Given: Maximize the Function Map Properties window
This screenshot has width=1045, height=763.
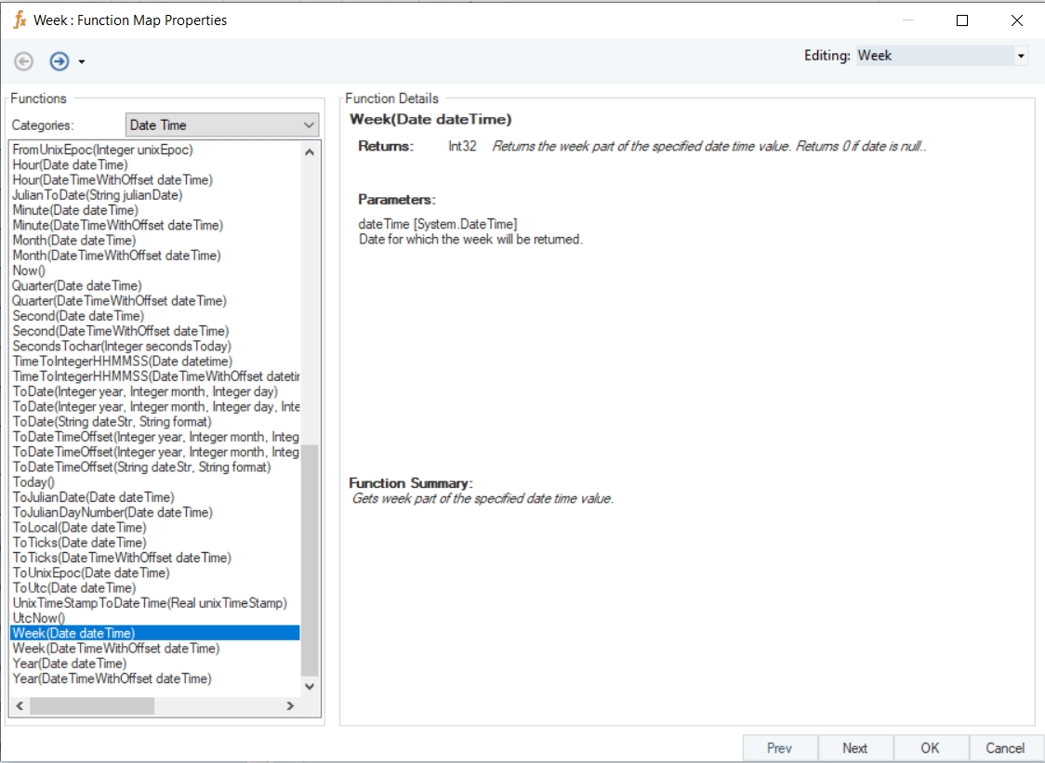Looking at the screenshot, I should tap(962, 20).
